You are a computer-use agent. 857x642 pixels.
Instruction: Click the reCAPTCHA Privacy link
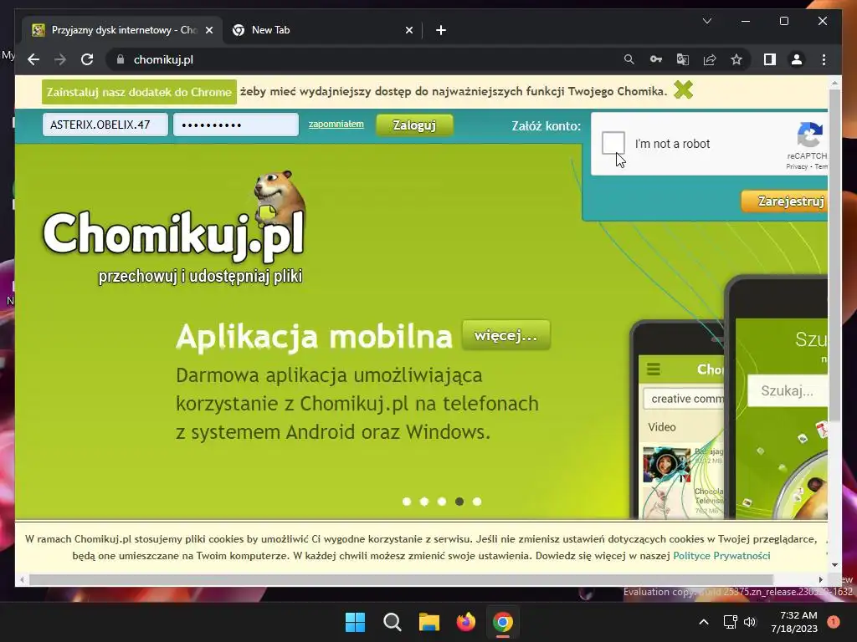coord(797,166)
